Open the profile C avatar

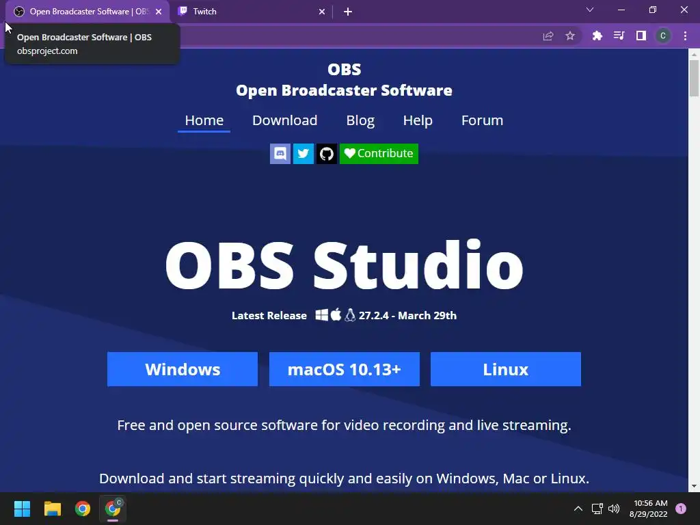coord(663,36)
